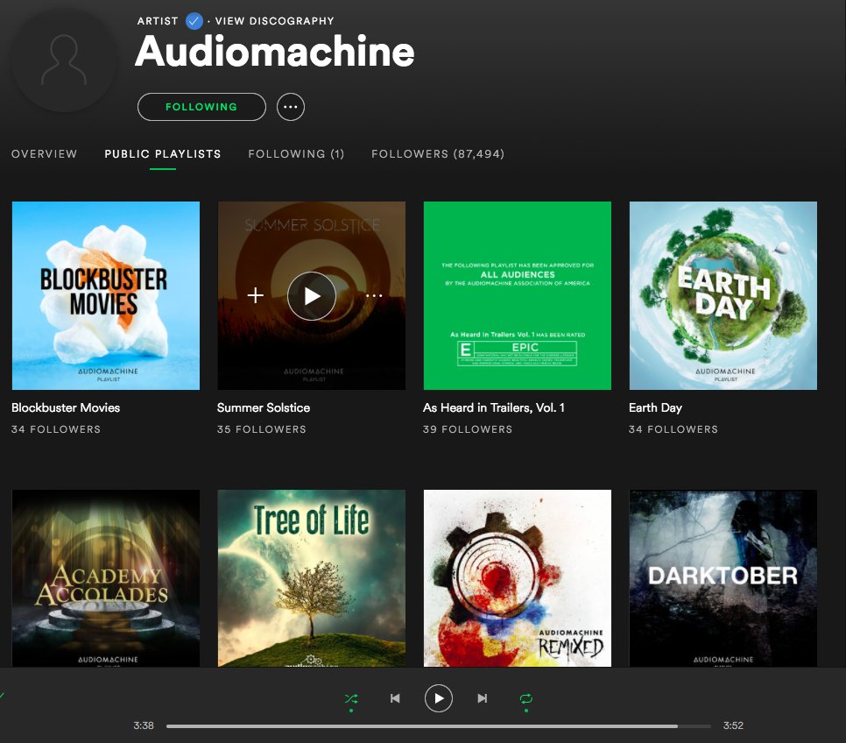Click the Summer Solstice title link
The height and width of the screenshot is (743, 846).
pyautogui.click(x=264, y=407)
